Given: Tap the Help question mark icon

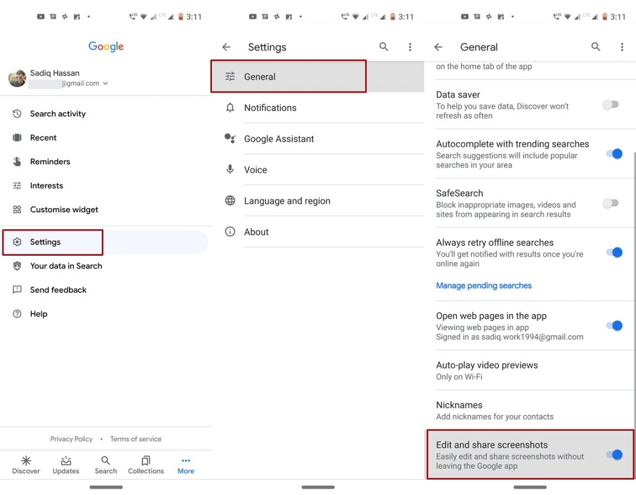Looking at the screenshot, I should [17, 313].
